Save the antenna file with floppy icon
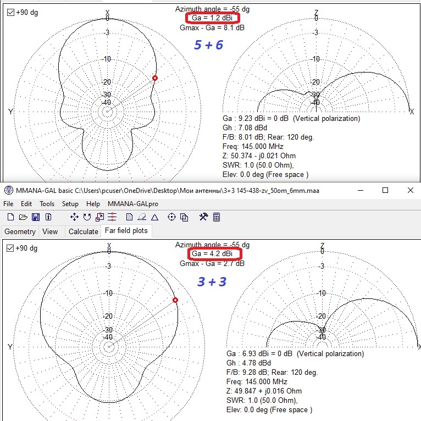This screenshot has width=421, height=421. 35,218
